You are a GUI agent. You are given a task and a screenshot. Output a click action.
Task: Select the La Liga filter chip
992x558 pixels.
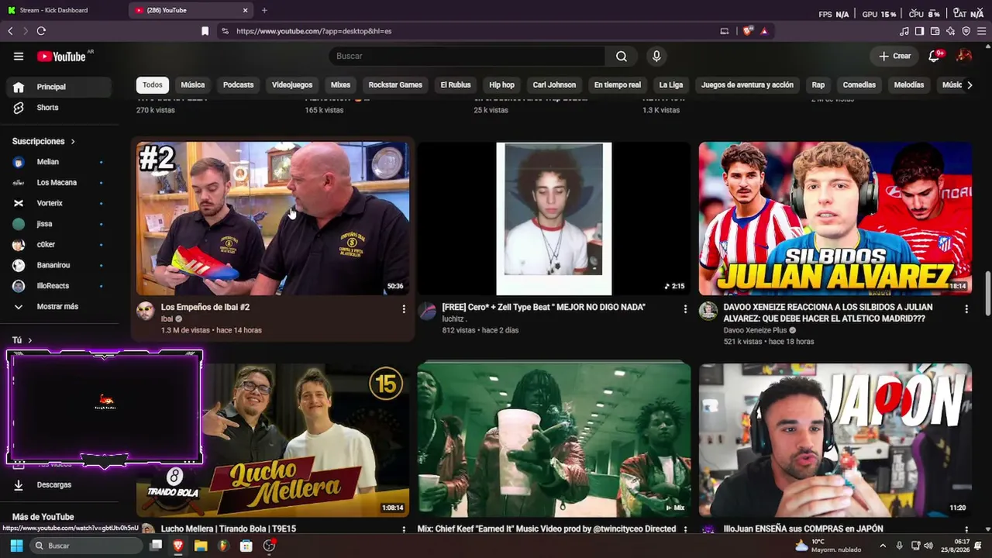[x=671, y=85]
